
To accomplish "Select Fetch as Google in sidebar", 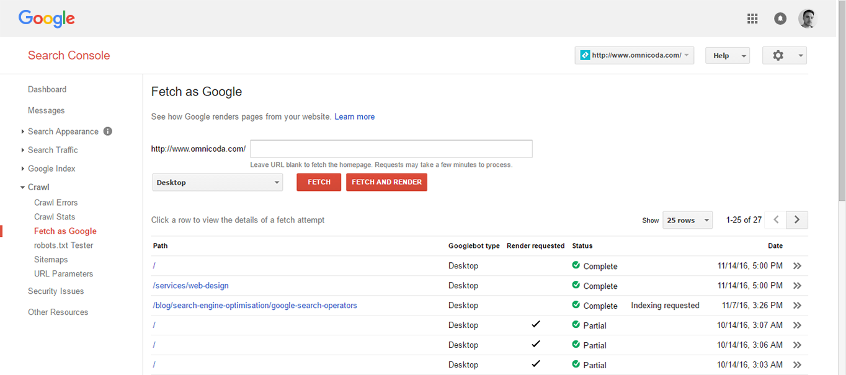I will tap(65, 231).
